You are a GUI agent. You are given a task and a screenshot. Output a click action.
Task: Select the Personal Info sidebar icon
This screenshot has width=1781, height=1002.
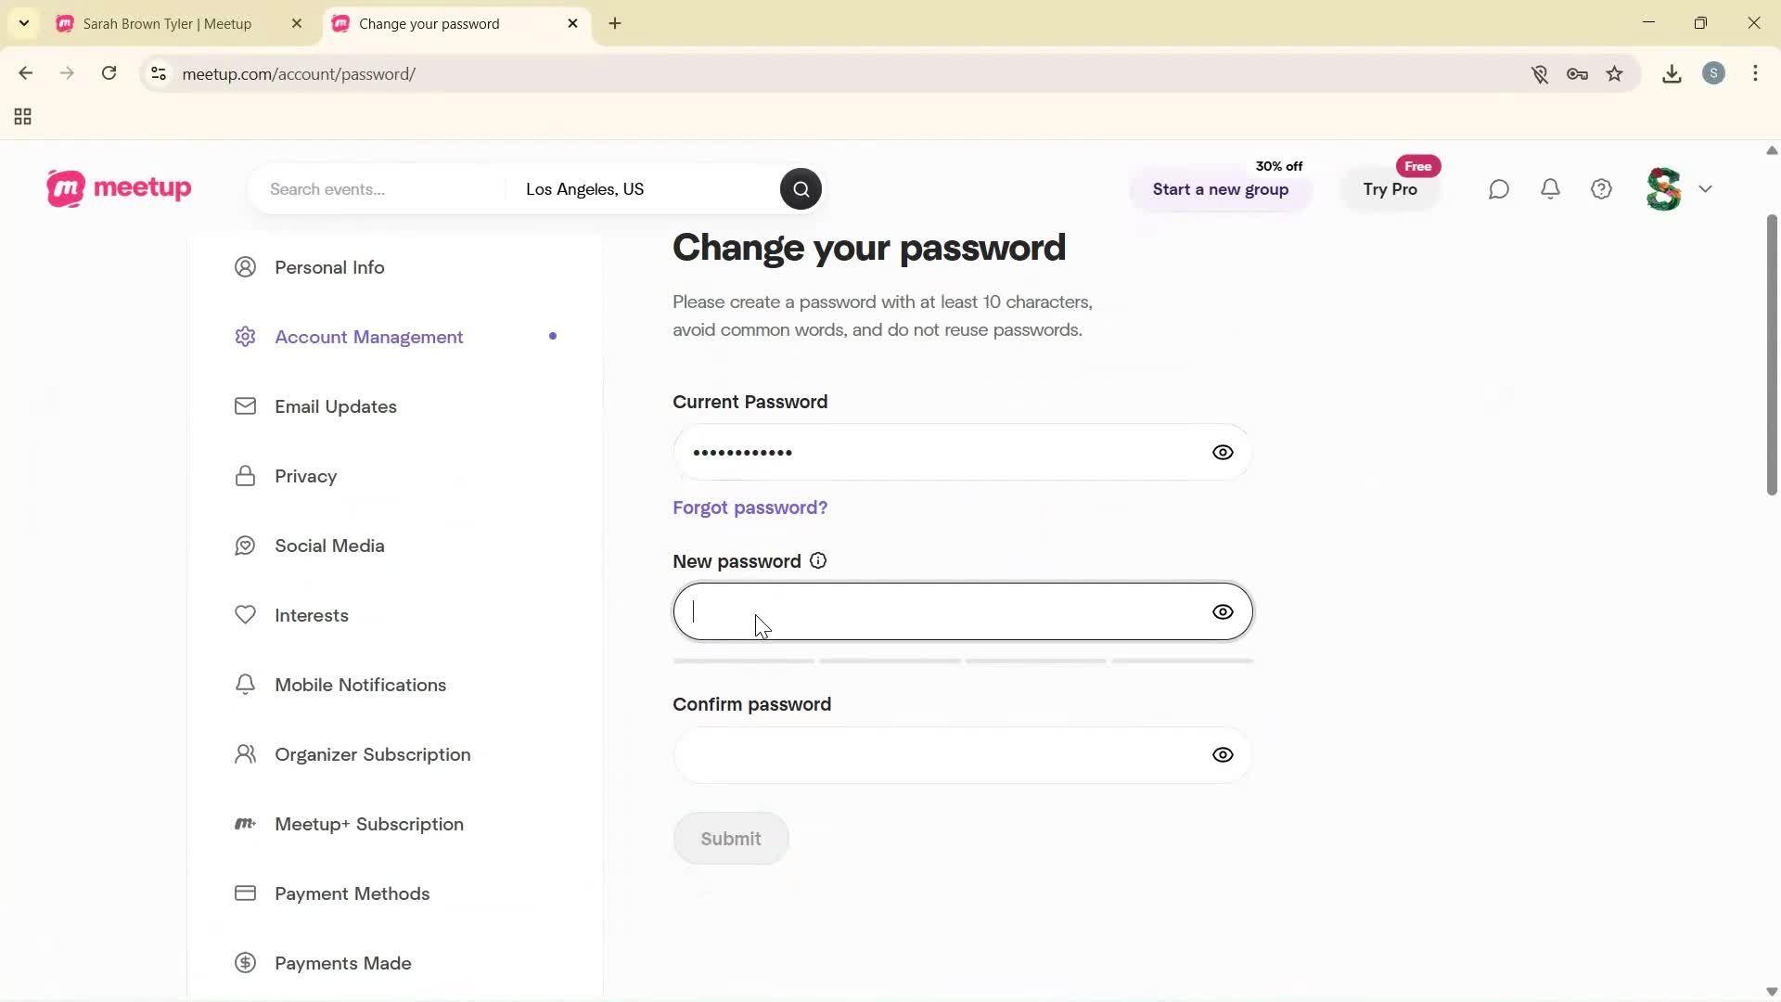[245, 266]
